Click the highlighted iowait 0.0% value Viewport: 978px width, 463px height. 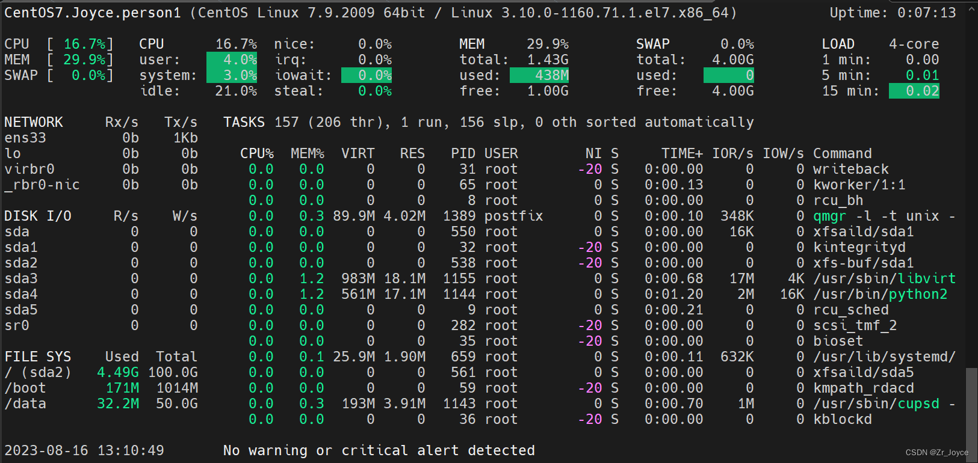pyautogui.click(x=367, y=75)
